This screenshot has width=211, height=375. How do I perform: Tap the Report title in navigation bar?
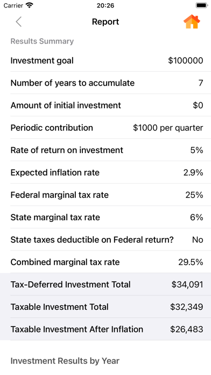(x=105, y=22)
